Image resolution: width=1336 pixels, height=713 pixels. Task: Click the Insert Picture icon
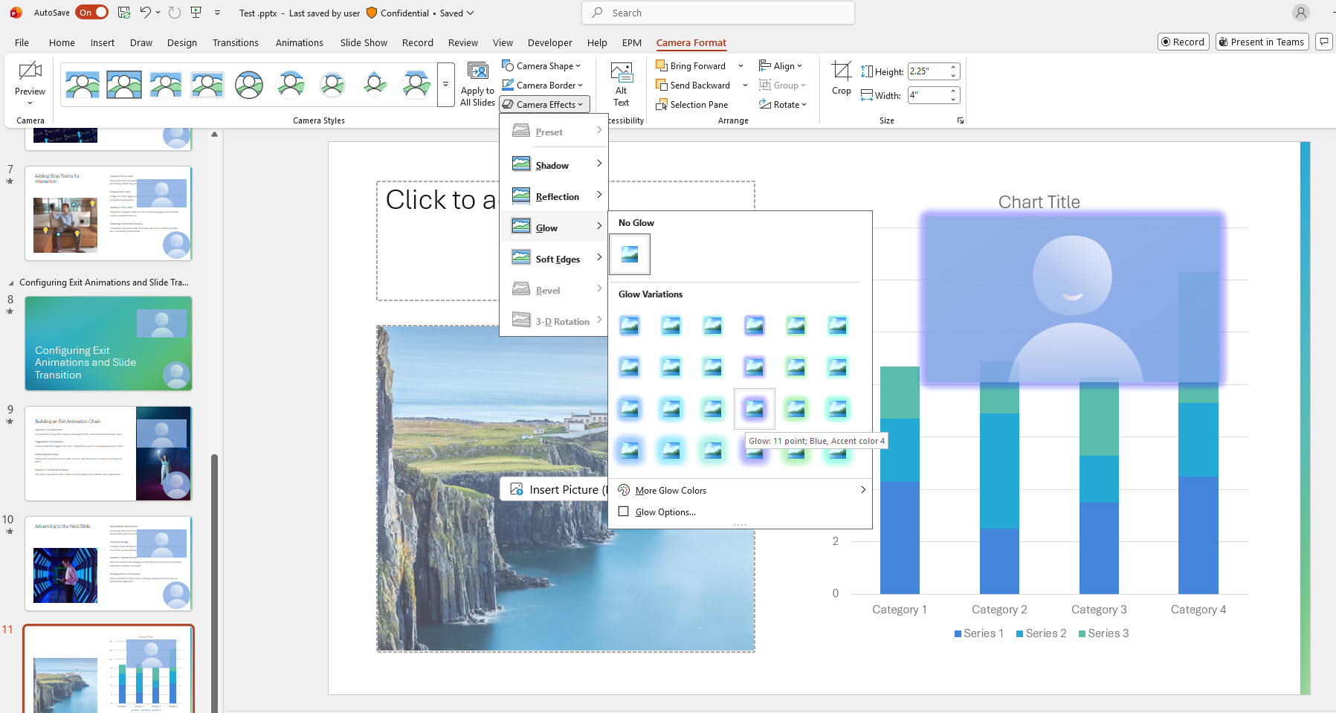click(x=517, y=489)
